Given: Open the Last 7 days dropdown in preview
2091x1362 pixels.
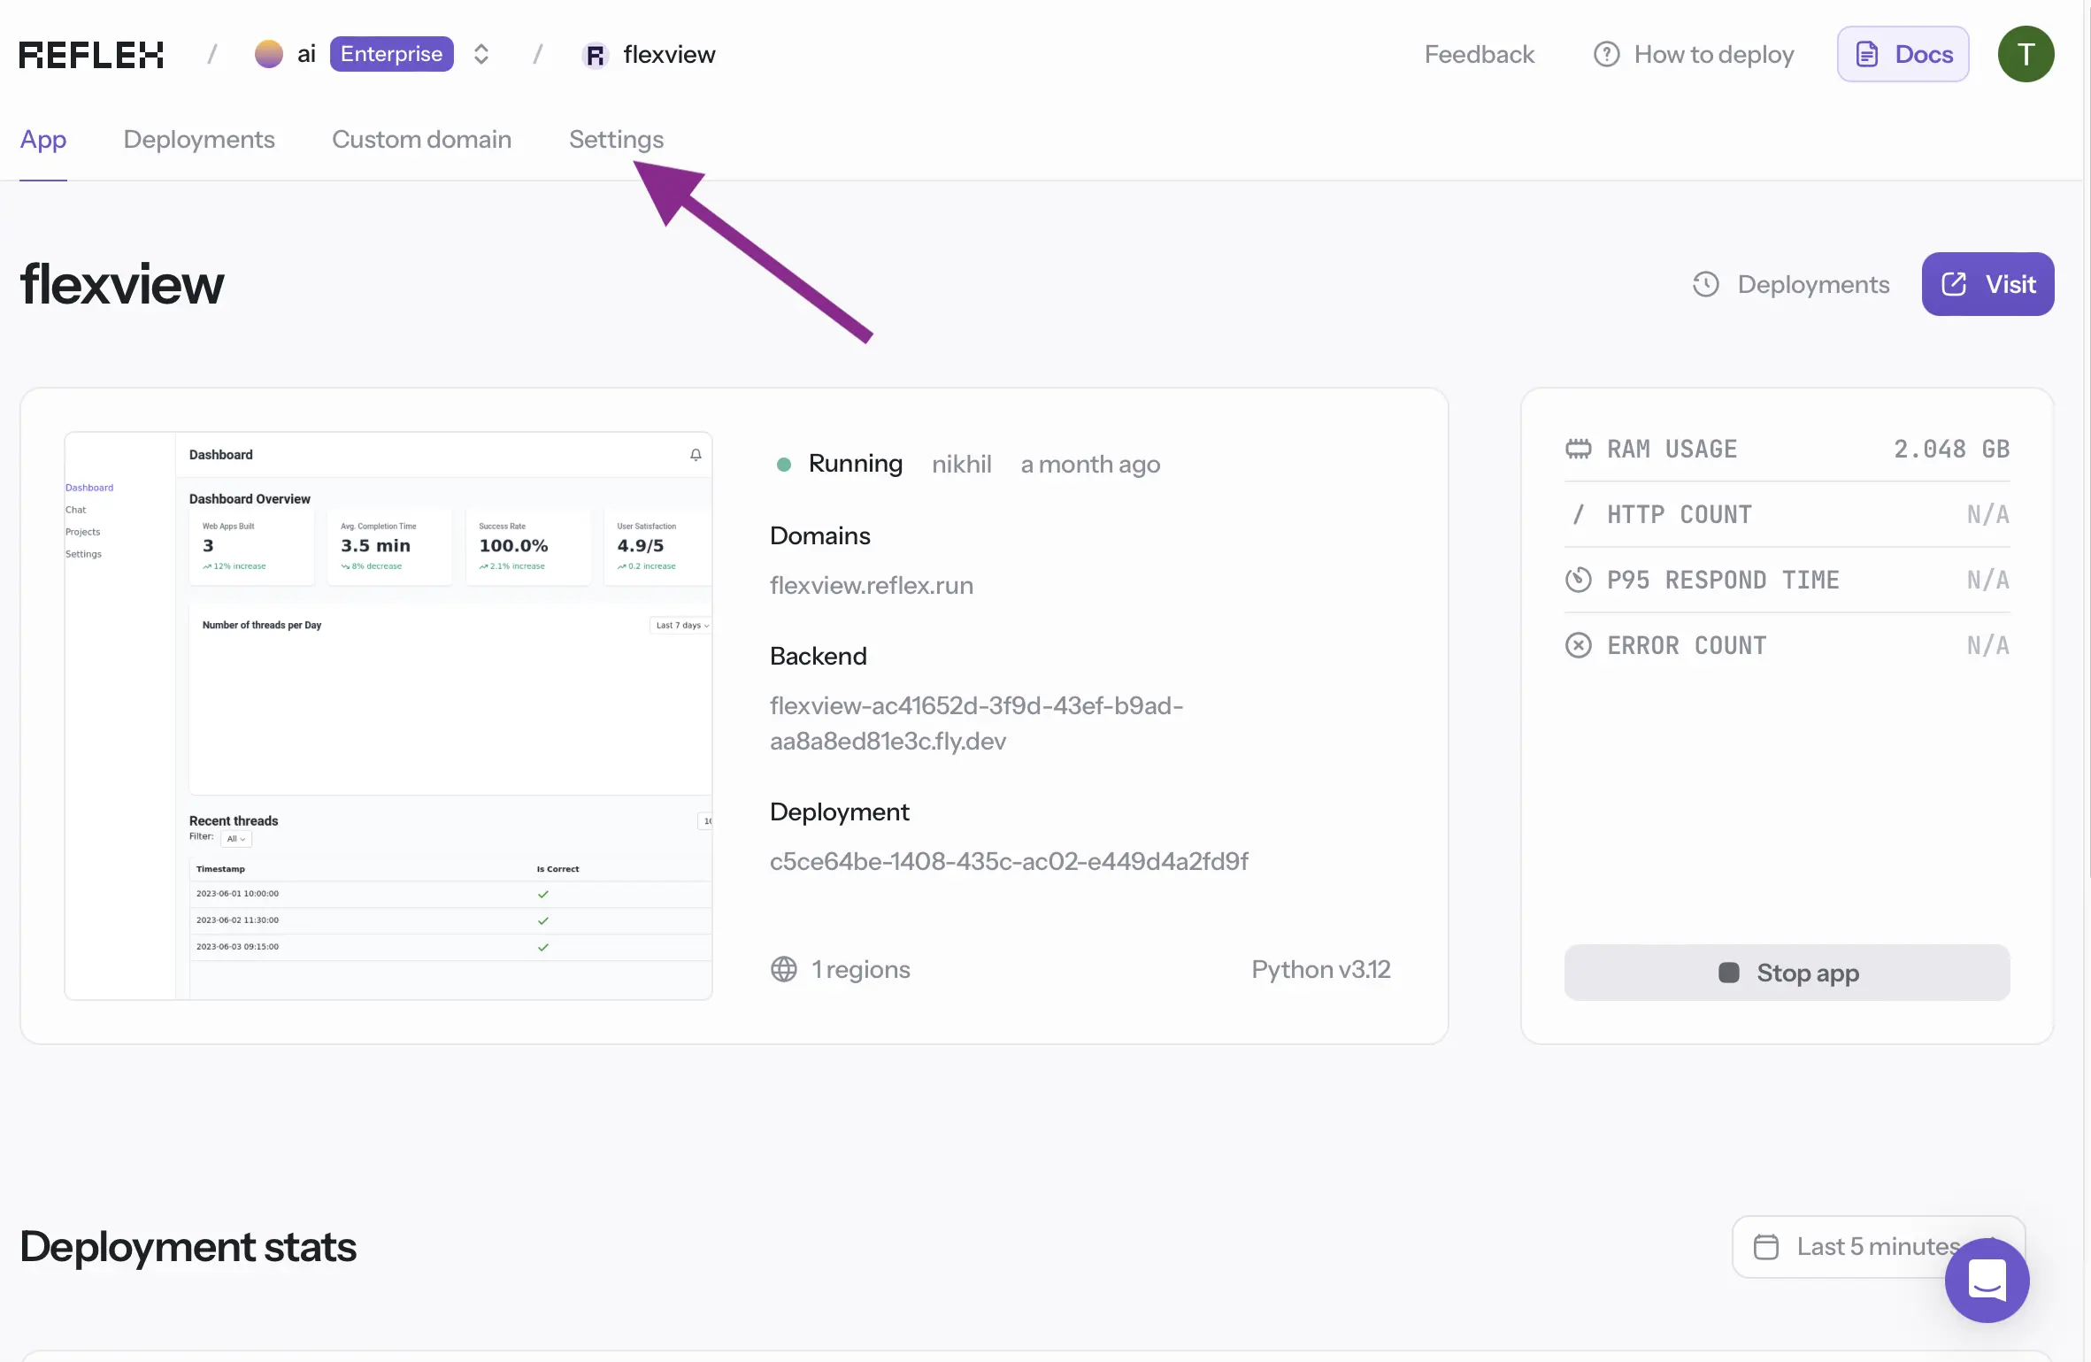Looking at the screenshot, I should click(681, 626).
